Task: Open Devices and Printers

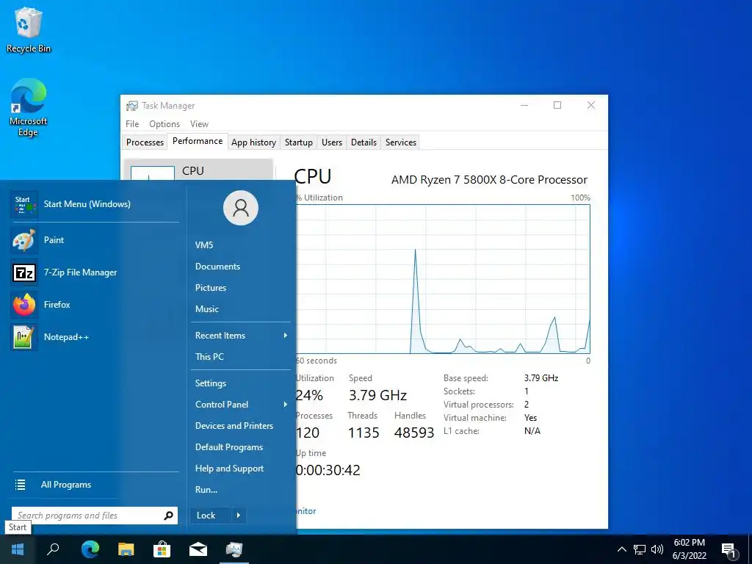Action: [234, 426]
